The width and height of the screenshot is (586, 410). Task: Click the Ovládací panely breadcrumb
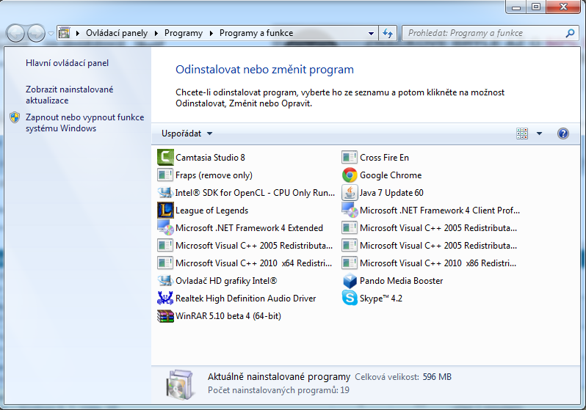coord(117,33)
